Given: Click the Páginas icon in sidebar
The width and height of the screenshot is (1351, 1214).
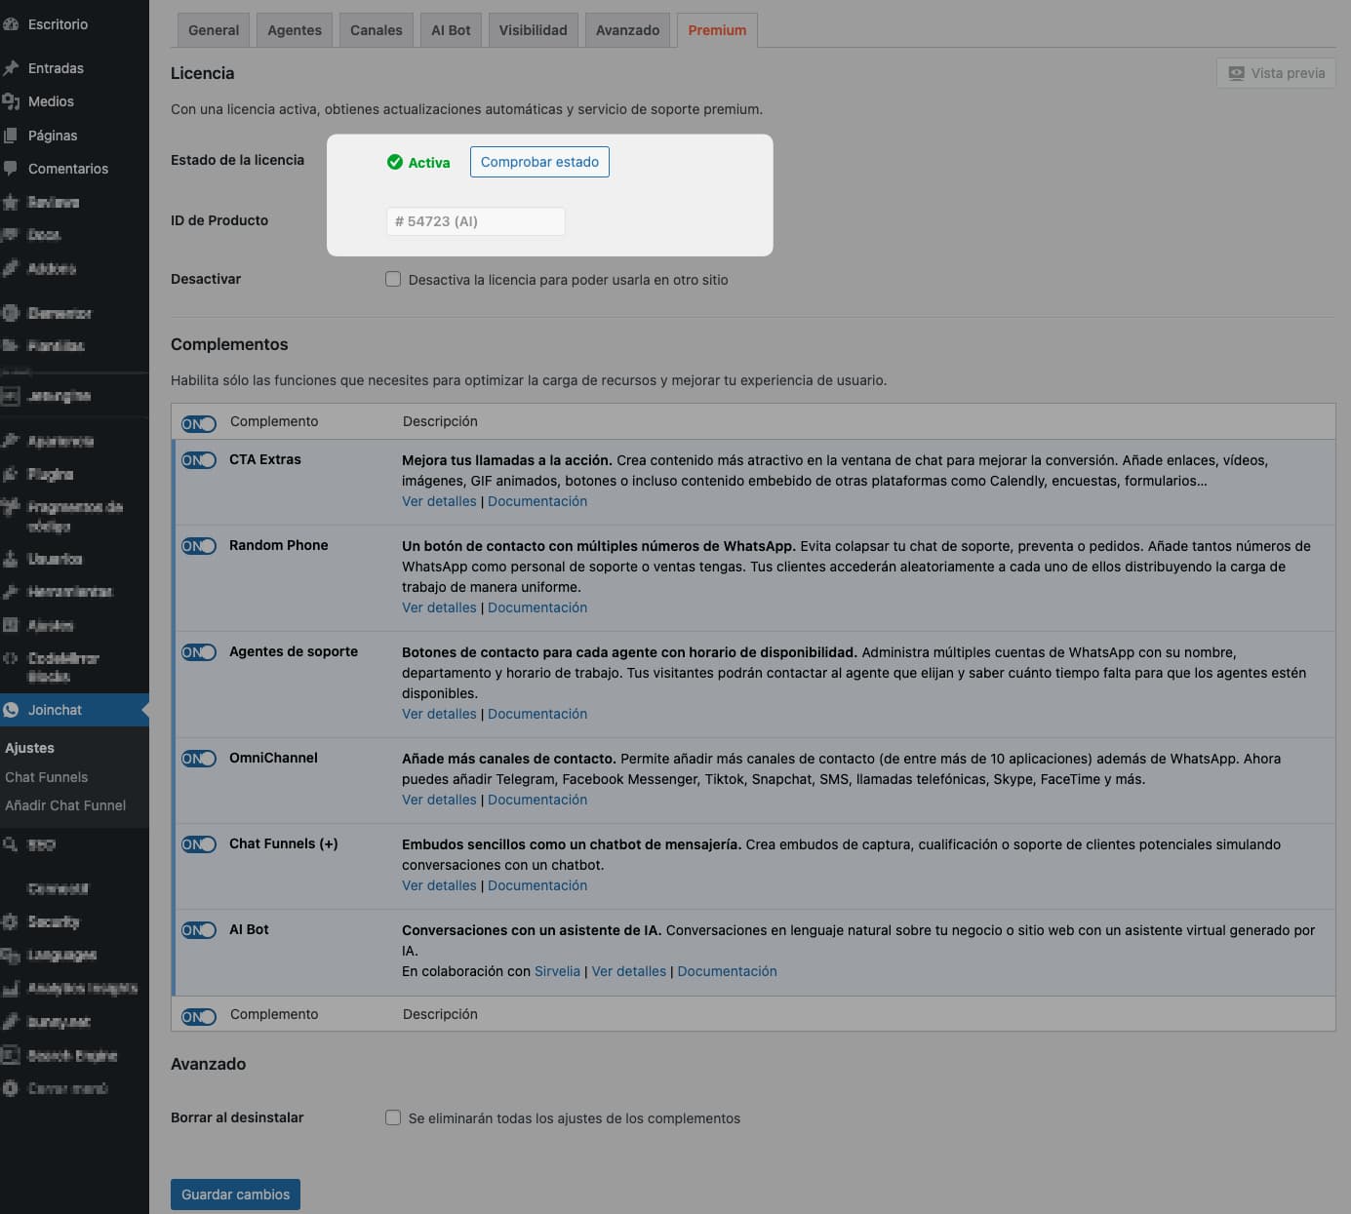Looking at the screenshot, I should [x=11, y=136].
